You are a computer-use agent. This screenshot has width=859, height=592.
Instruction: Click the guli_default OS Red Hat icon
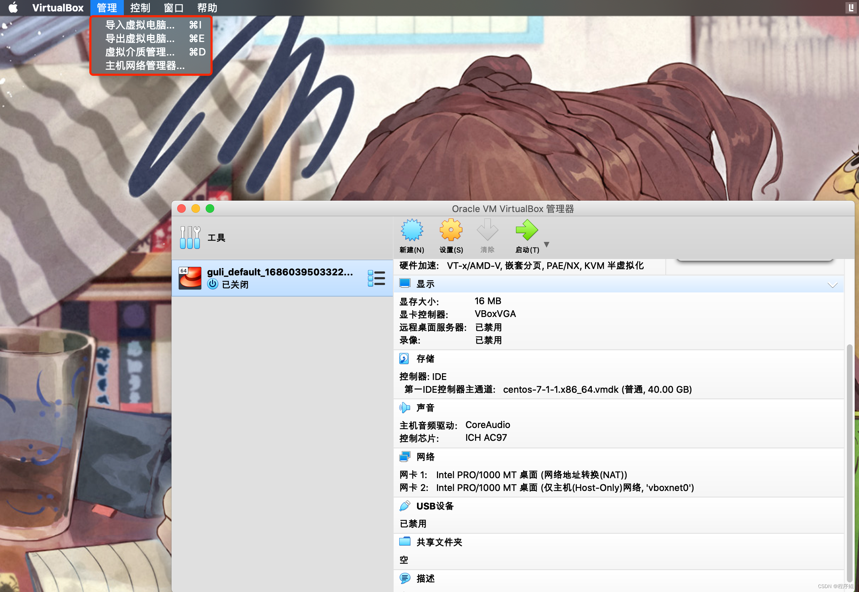(x=190, y=278)
